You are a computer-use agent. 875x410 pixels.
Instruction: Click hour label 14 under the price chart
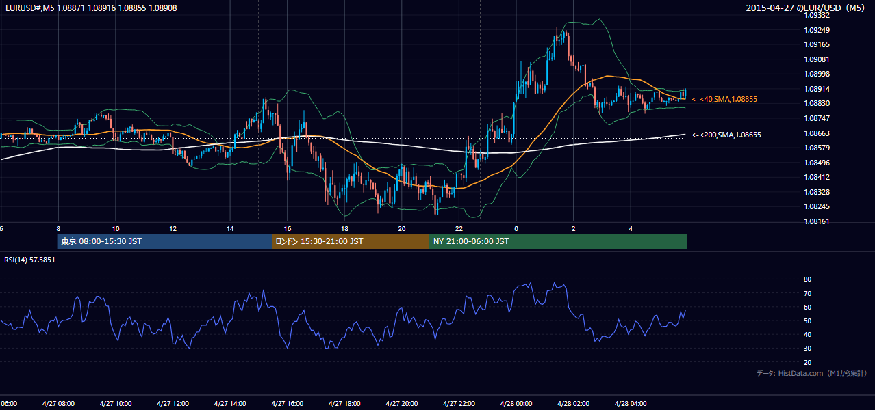click(x=230, y=228)
